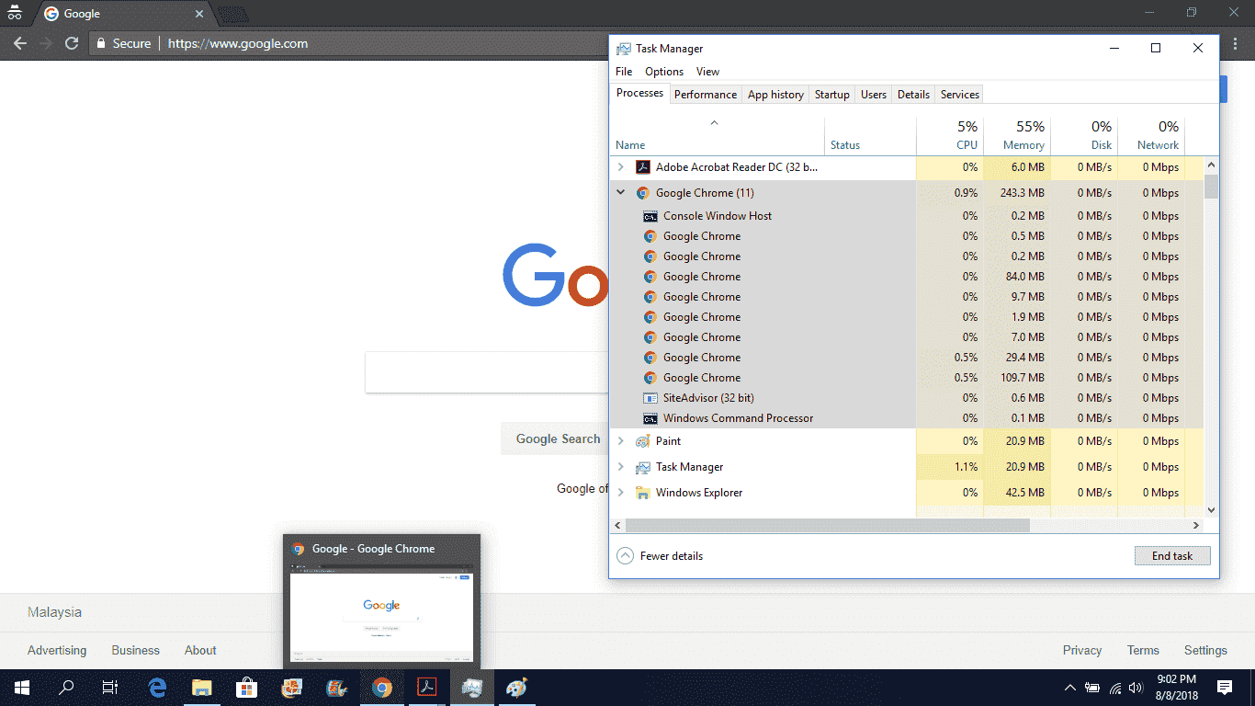Expand the Adobe Acrobat Reader DC process
The image size is (1255, 706).
pos(621,167)
